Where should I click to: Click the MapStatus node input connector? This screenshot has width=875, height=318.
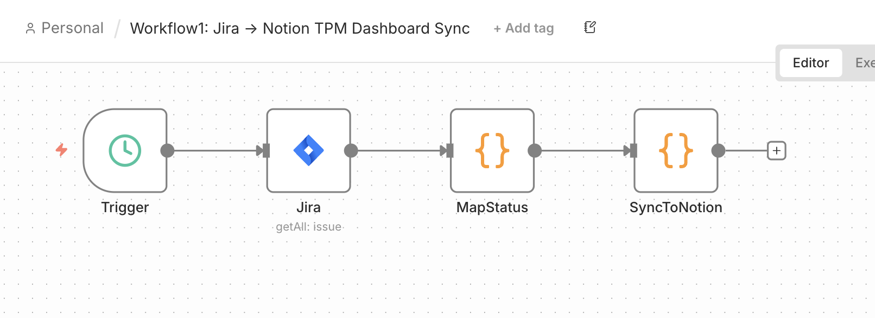click(450, 150)
